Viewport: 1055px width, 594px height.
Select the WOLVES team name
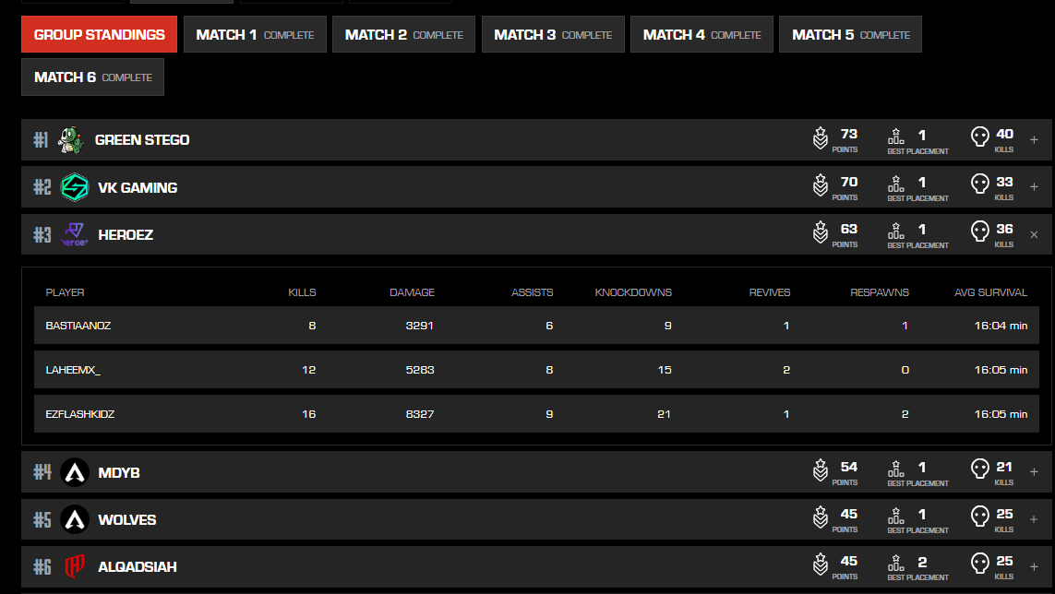[127, 520]
